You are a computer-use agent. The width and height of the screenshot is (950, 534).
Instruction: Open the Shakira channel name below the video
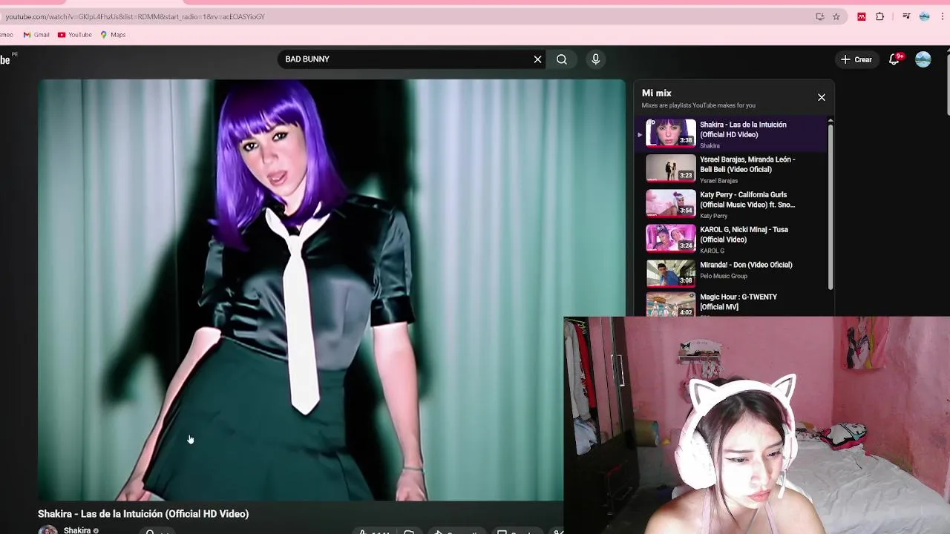click(x=77, y=530)
